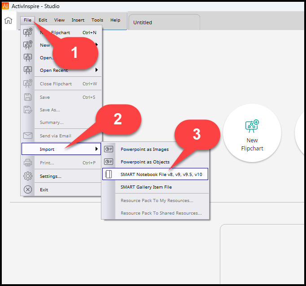Image resolution: width=306 pixels, height=286 pixels.
Task: Open the Tools menu
Action: (x=97, y=20)
